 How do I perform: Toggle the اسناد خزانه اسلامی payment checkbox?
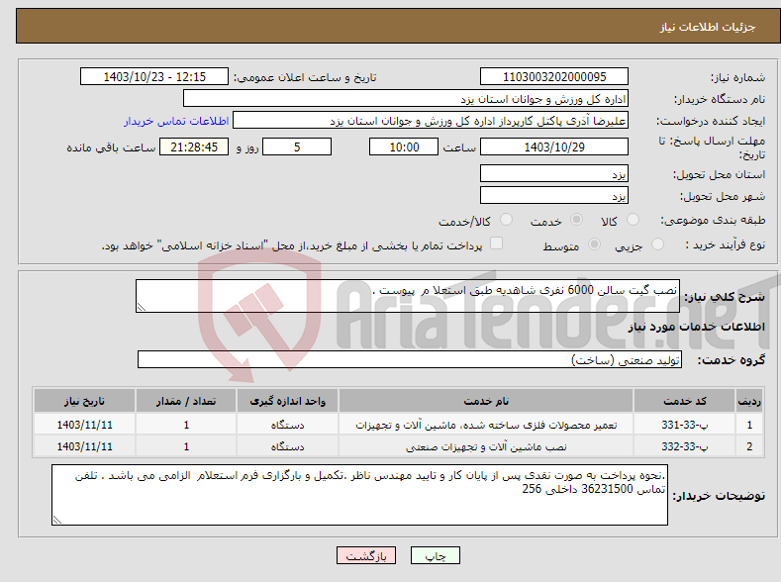point(496,243)
